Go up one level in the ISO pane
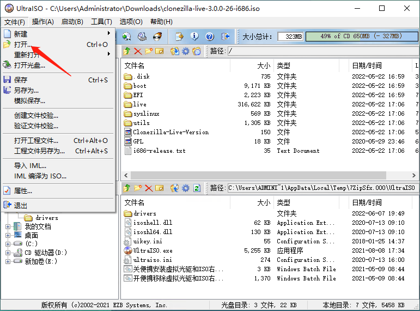 coord(127,51)
